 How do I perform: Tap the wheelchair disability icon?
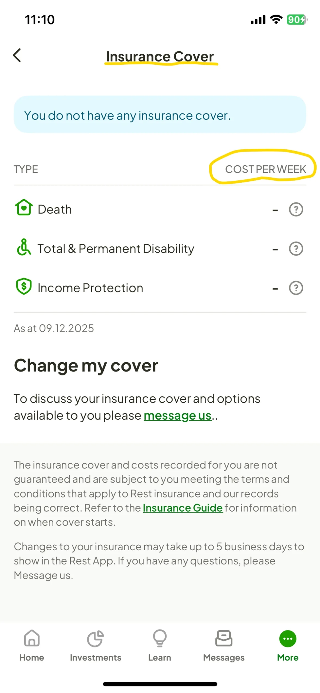[x=24, y=247]
